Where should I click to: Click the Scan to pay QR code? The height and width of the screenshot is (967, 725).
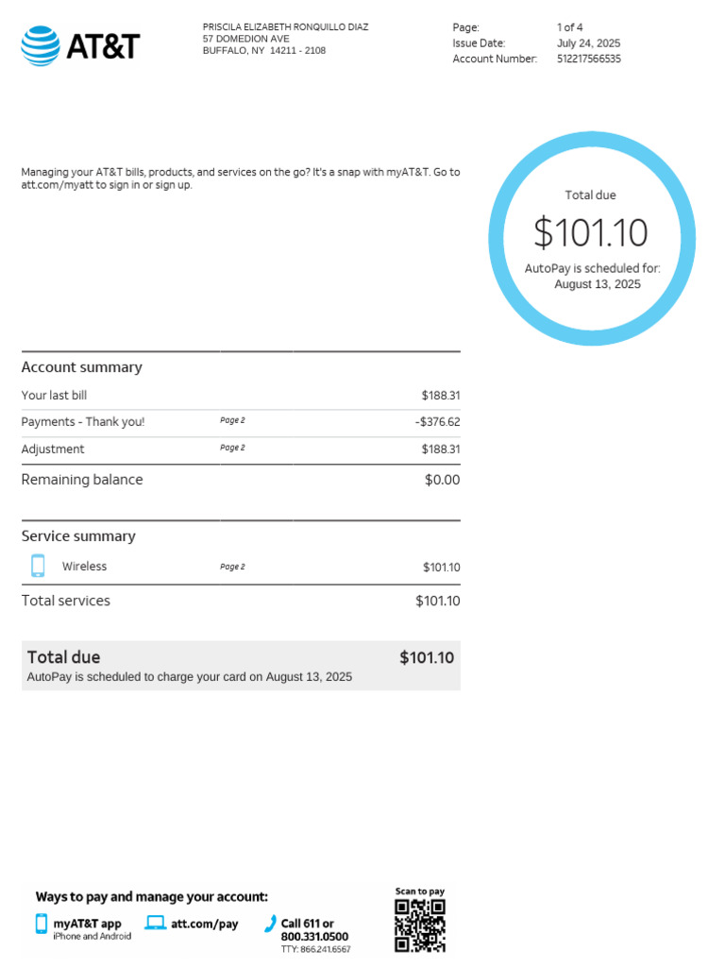click(x=420, y=925)
